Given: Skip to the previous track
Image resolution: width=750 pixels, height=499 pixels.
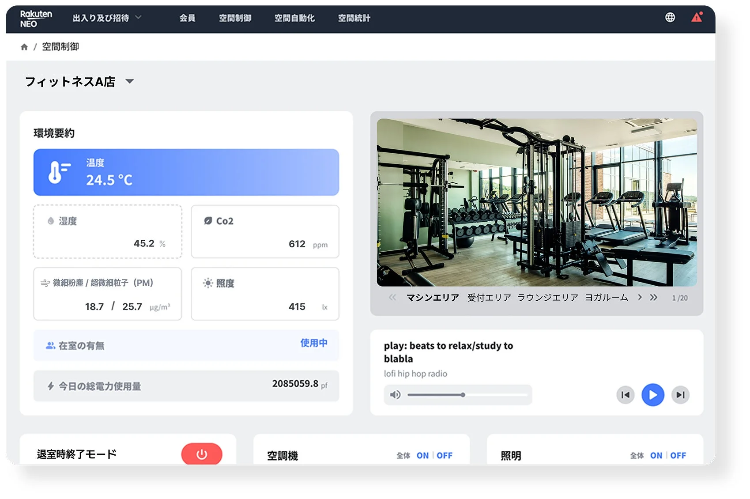Looking at the screenshot, I should [x=626, y=395].
